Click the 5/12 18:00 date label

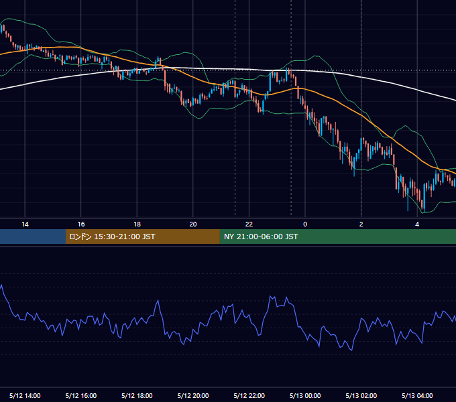pos(137,395)
